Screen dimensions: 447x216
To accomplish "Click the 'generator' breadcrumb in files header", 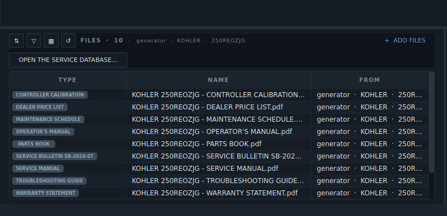I will pos(151,41).
